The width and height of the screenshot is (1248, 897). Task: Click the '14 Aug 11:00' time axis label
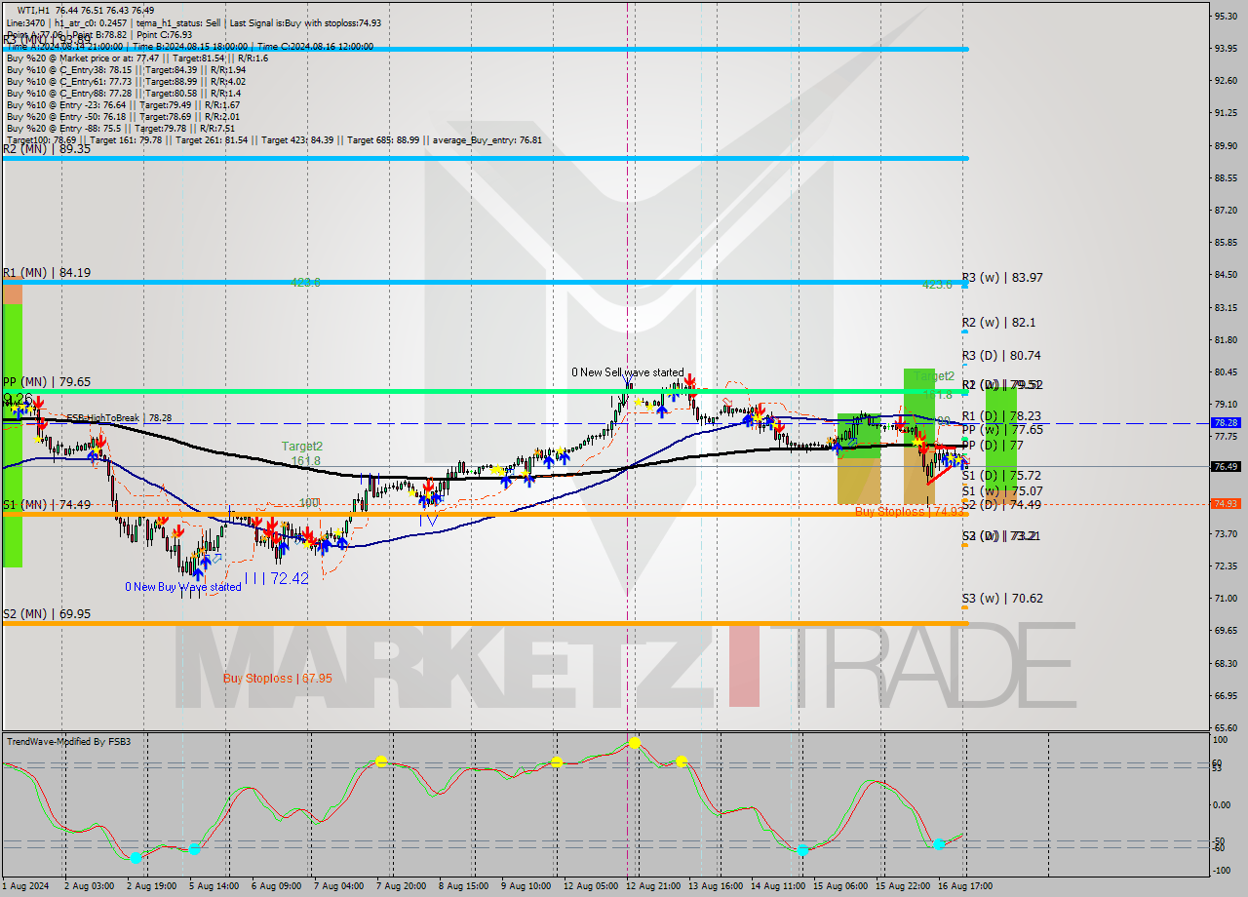pyautogui.click(x=779, y=886)
